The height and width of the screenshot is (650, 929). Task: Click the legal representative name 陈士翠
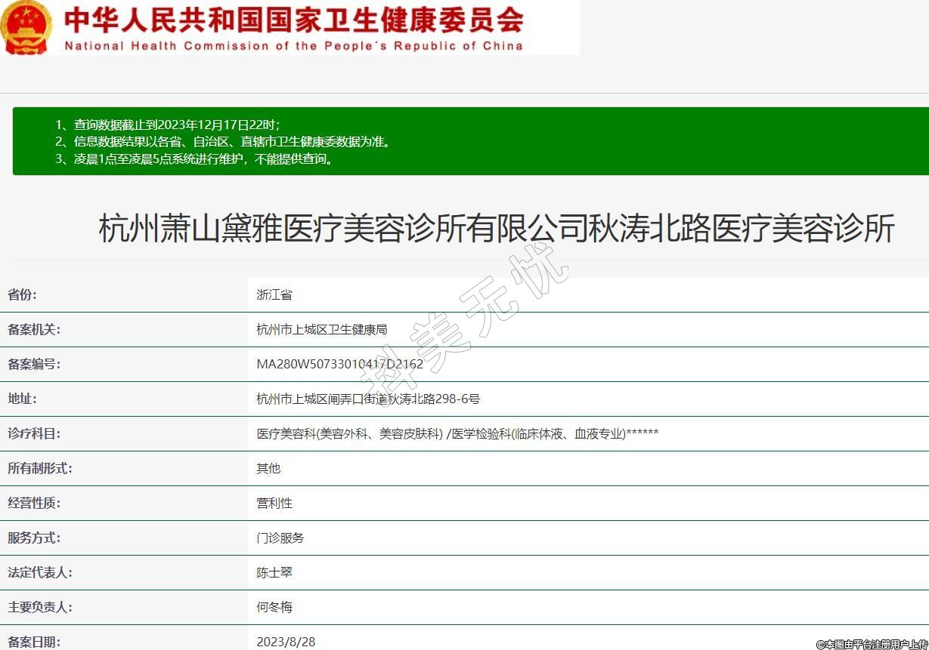coord(274,572)
